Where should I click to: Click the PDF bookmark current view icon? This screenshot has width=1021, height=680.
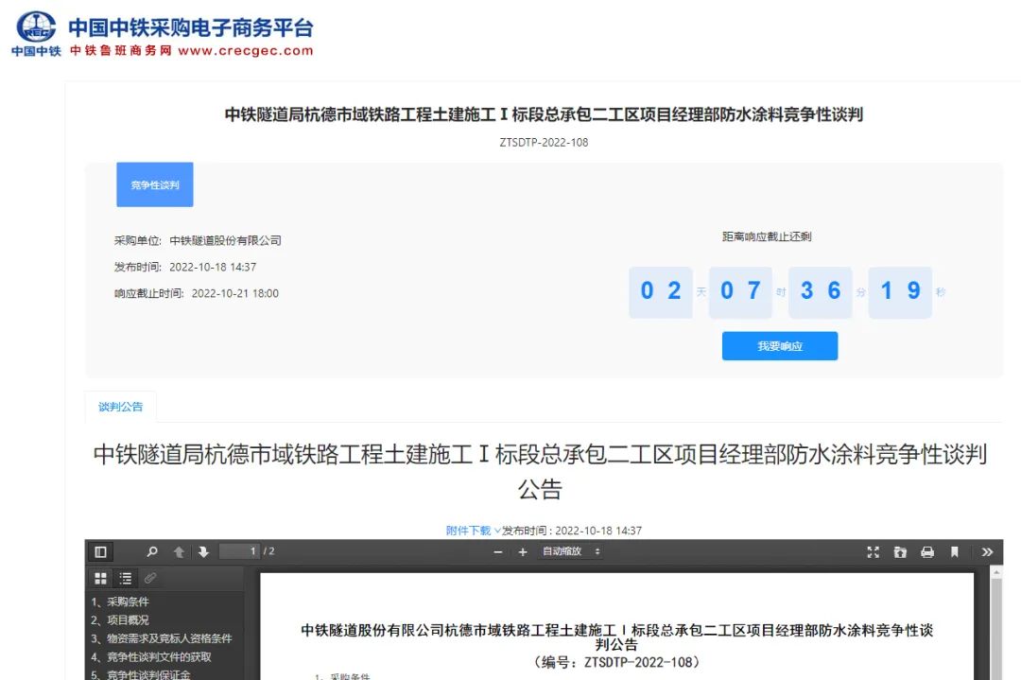click(955, 551)
